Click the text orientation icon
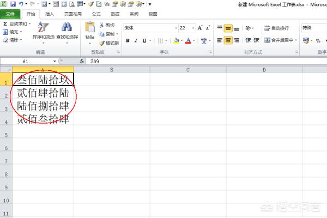 pyautogui.click(x=248, y=28)
